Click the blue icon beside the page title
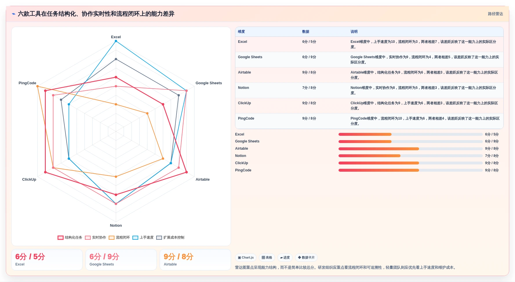 (x=14, y=14)
